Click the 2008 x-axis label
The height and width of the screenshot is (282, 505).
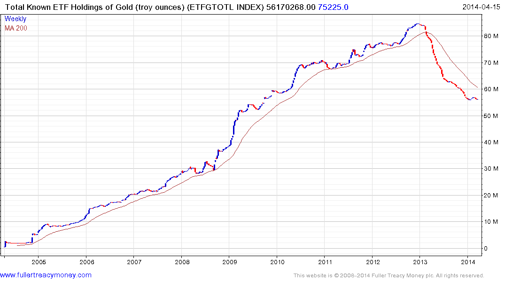[x=182, y=262]
